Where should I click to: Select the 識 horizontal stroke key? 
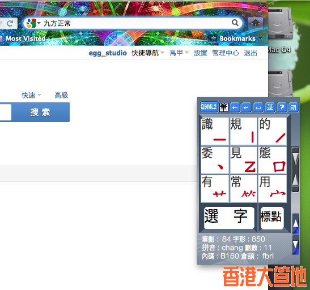click(214, 131)
